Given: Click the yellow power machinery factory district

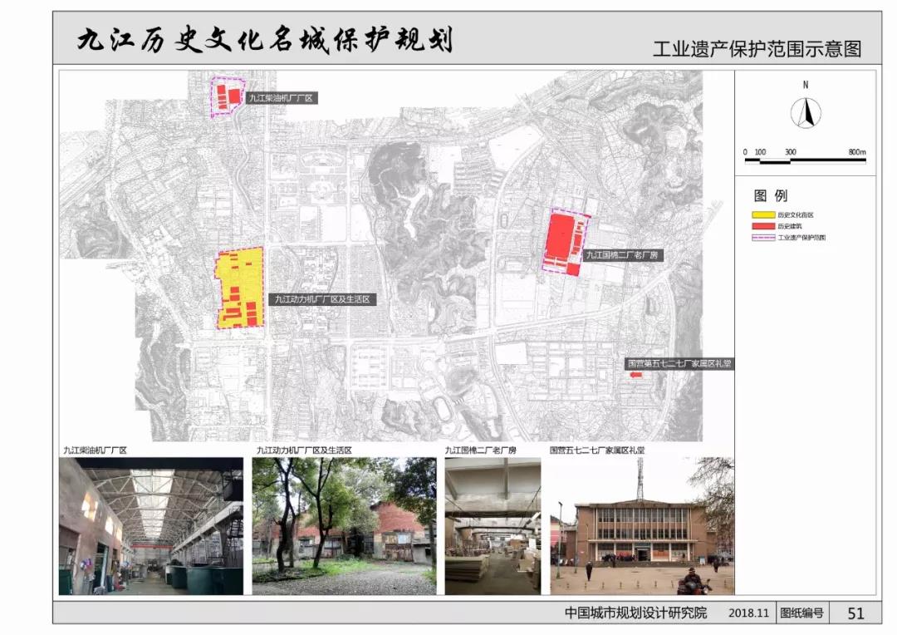Looking at the screenshot, I should tap(240, 288).
